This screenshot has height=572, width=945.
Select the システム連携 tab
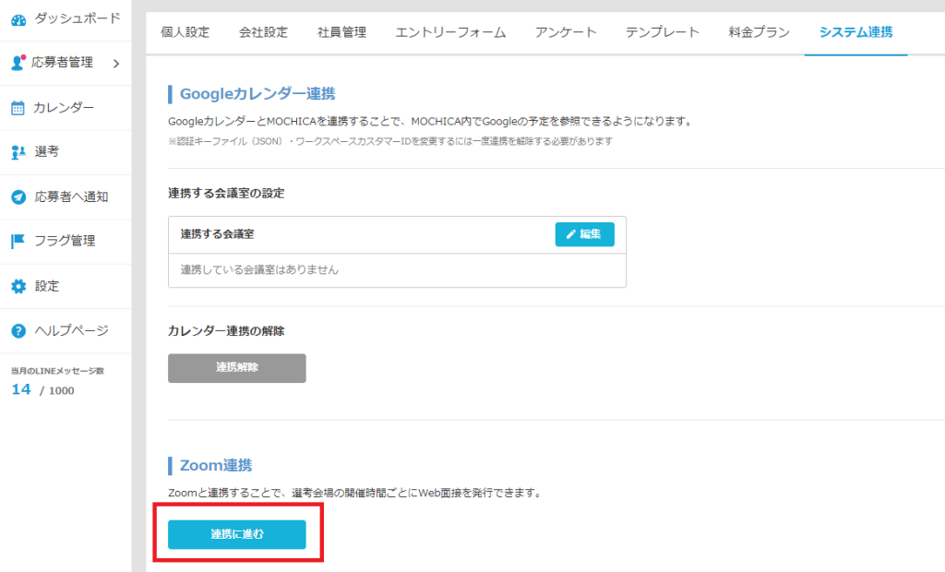click(x=855, y=32)
